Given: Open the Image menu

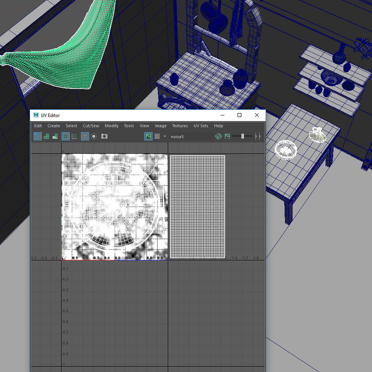Looking at the screenshot, I should pos(161,126).
